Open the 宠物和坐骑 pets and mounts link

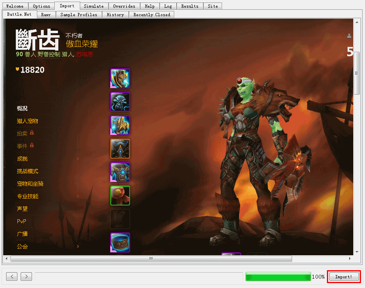click(30, 184)
